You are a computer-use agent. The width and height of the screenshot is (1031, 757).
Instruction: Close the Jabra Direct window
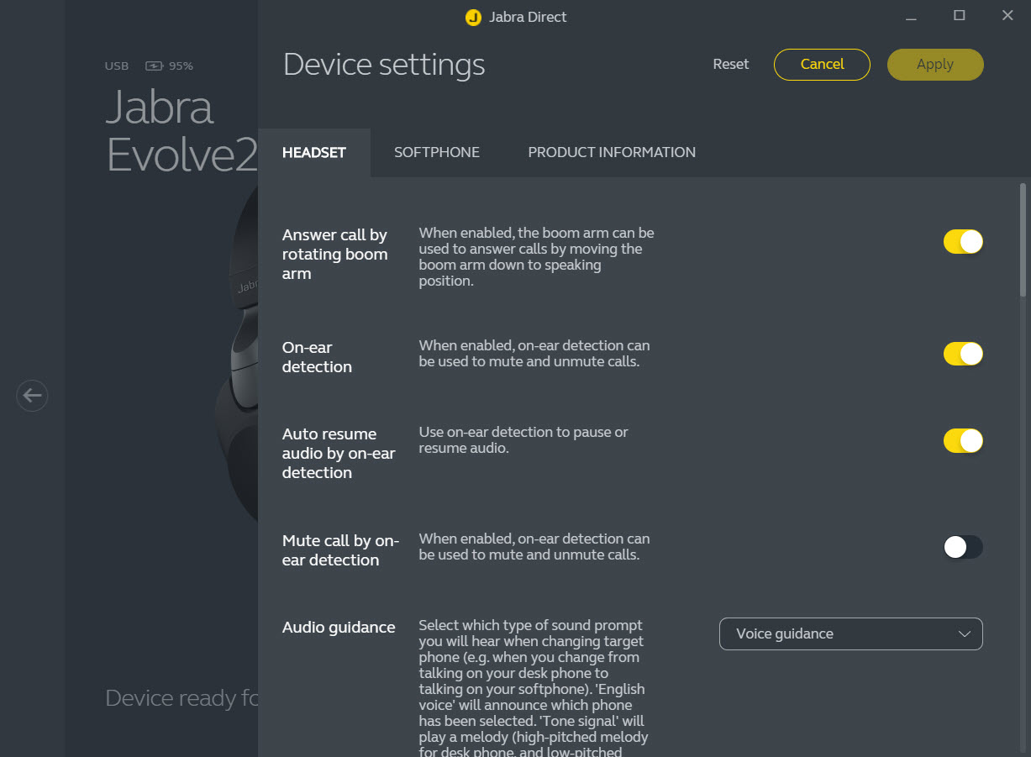pos(1007,16)
